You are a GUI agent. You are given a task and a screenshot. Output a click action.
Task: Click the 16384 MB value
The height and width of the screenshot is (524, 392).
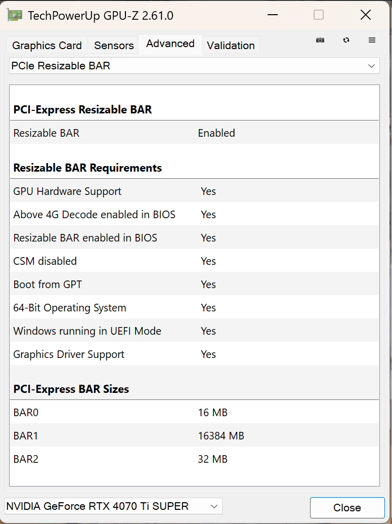221,436
